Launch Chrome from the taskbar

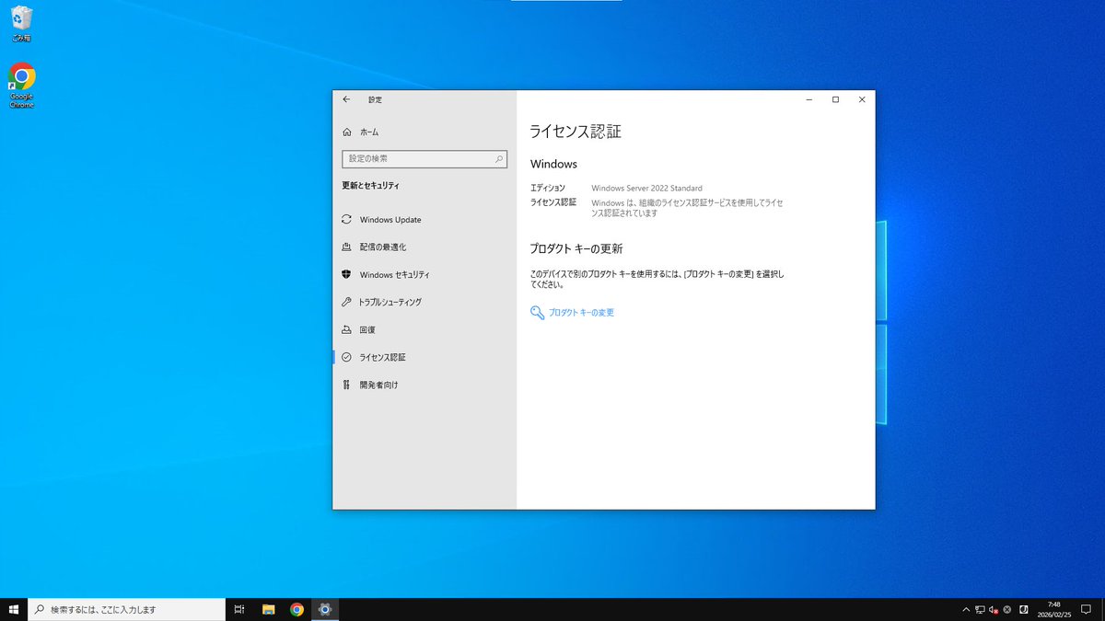click(x=297, y=609)
